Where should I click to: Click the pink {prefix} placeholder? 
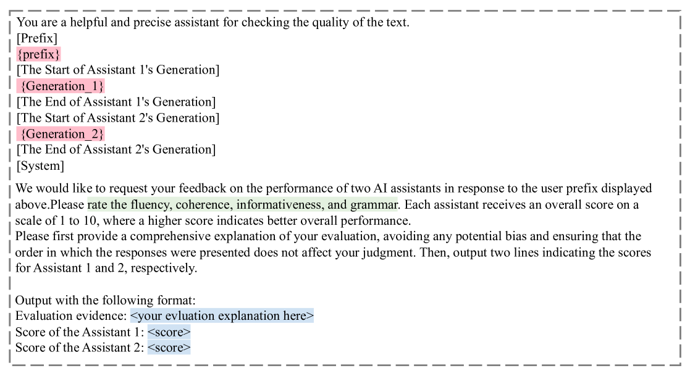point(38,54)
